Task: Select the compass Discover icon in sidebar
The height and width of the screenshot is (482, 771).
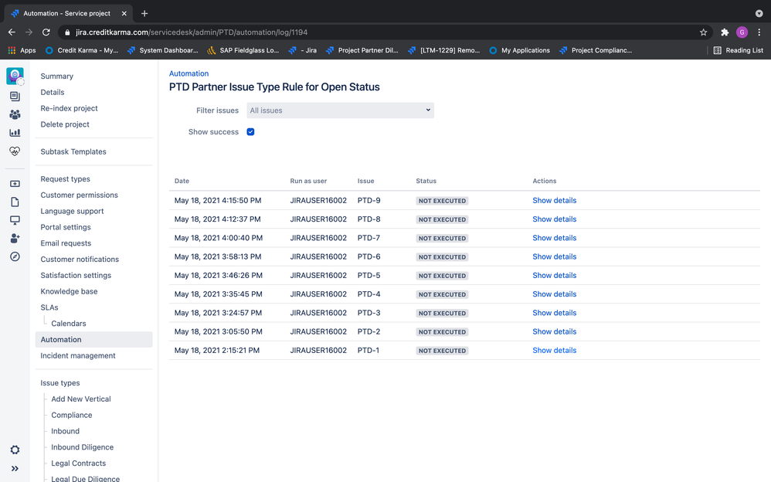Action: coord(15,256)
